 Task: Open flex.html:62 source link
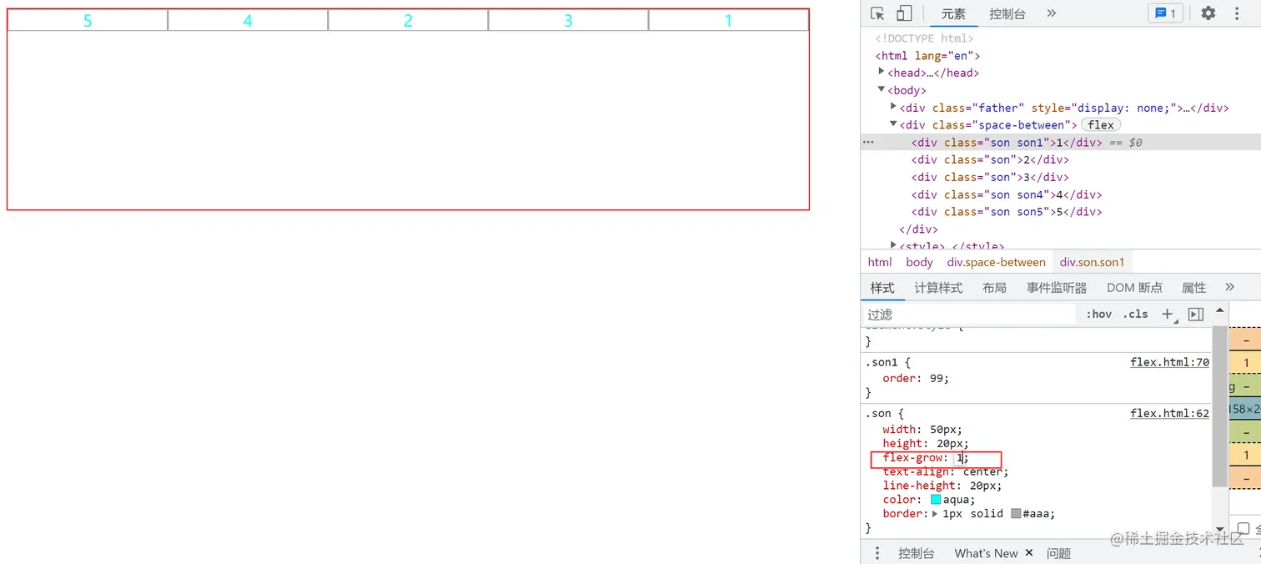pos(1169,413)
